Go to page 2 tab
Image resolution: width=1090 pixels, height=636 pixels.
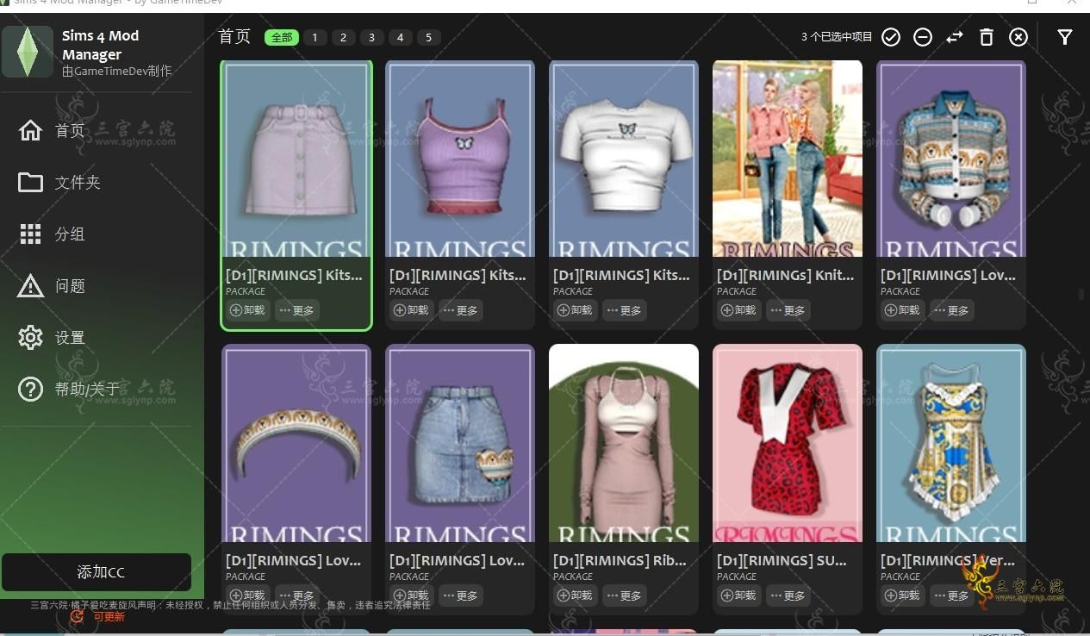[x=343, y=37]
